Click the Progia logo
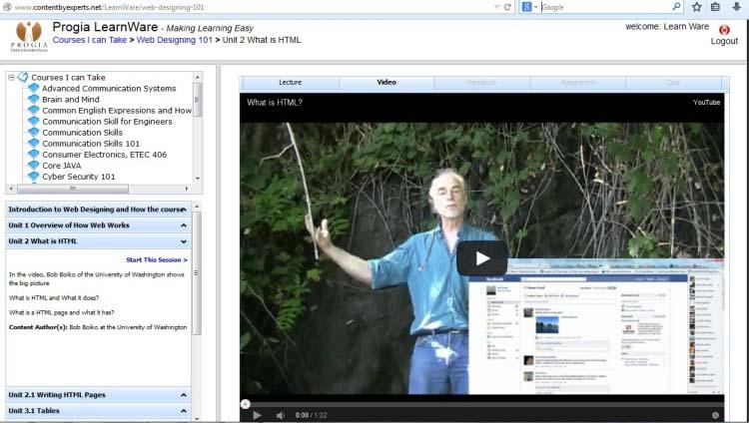This screenshot has width=749, height=423. [29, 36]
